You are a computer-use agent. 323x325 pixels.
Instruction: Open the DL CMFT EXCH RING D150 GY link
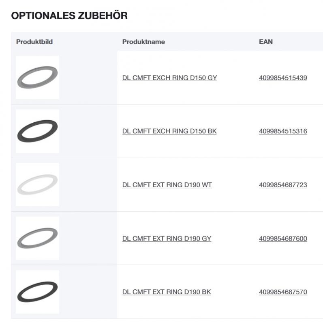click(170, 77)
